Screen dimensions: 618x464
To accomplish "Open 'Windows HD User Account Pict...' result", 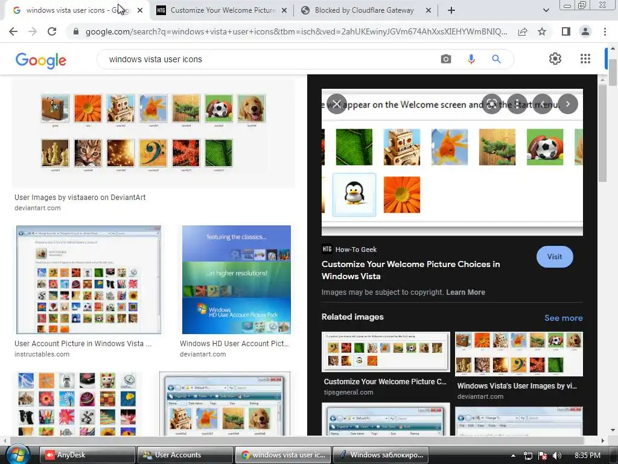I will 237,280.
